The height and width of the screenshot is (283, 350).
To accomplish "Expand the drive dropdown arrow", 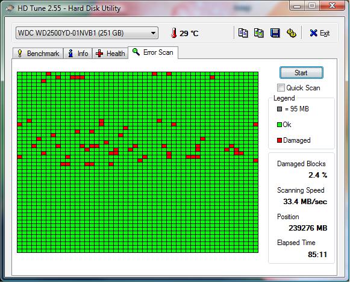I will pos(153,33).
